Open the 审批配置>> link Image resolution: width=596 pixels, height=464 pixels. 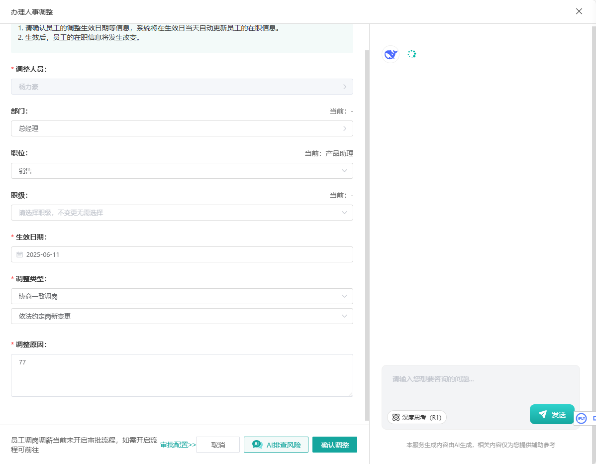coord(178,445)
